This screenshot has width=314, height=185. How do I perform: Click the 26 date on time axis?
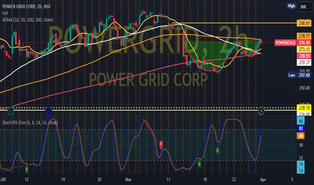[x=99, y=179]
